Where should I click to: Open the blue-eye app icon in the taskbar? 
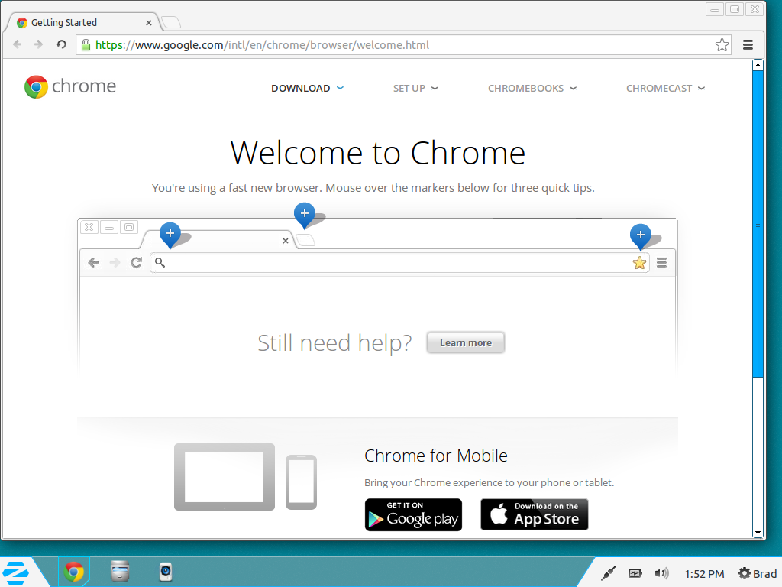tap(166, 572)
